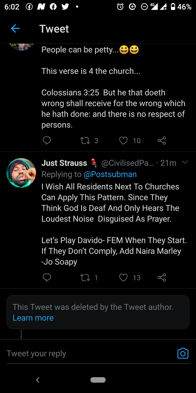
Task: Share Just Strauss's tweet
Action: [162, 278]
